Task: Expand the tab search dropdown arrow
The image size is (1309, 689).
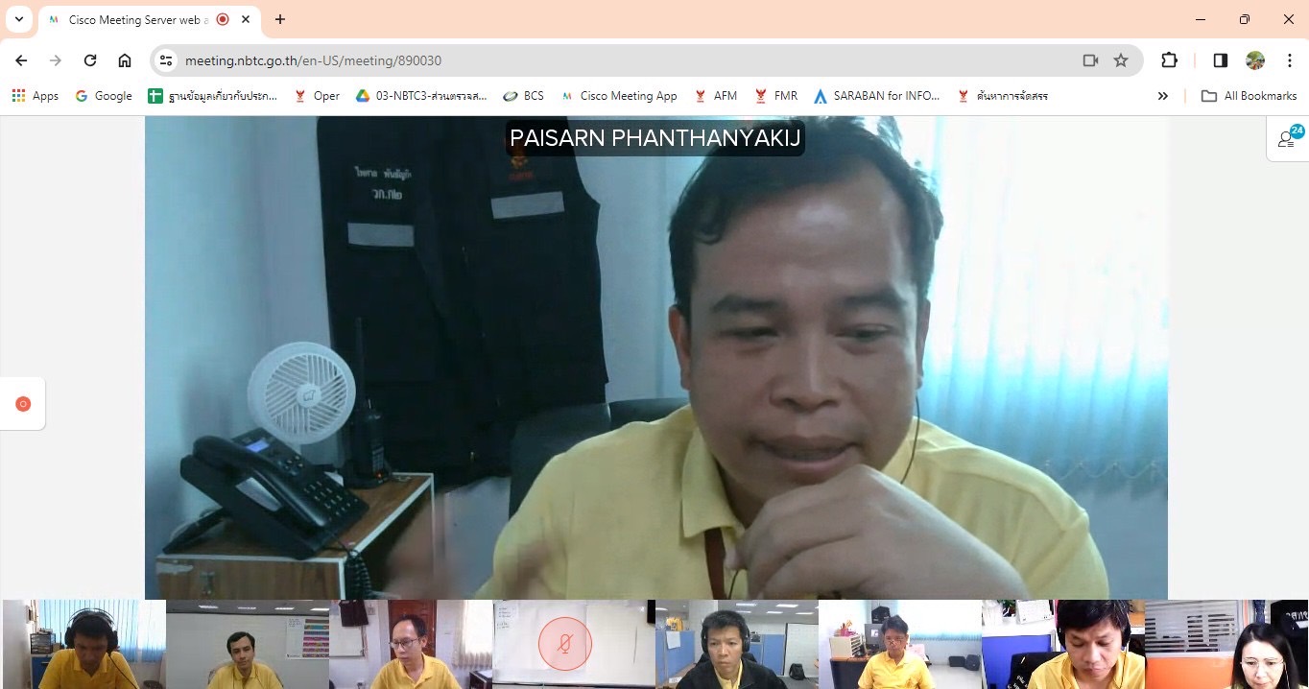Action: click(x=18, y=19)
